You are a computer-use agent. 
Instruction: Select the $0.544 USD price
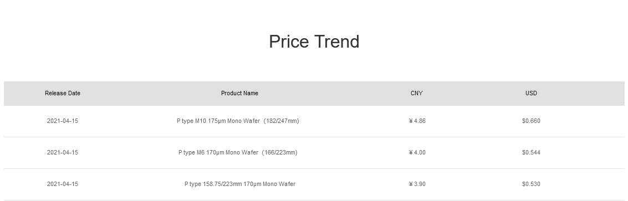531,153
